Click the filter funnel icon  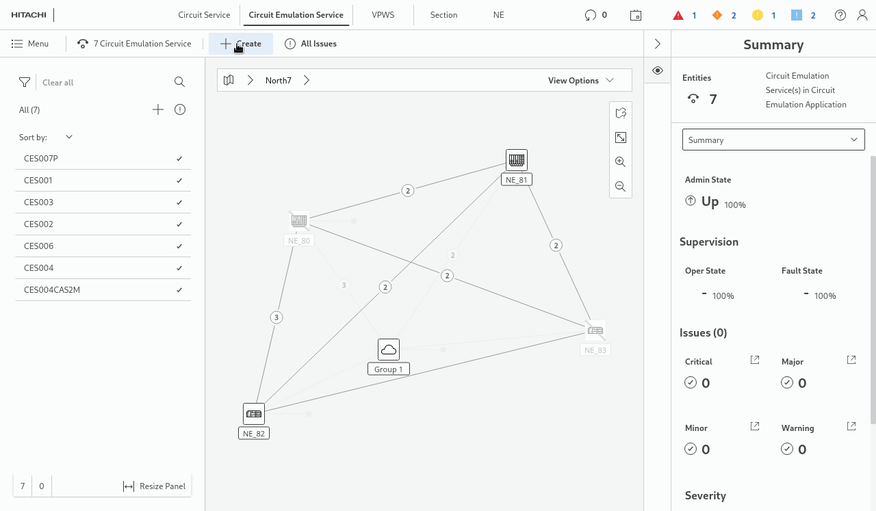[x=25, y=82]
